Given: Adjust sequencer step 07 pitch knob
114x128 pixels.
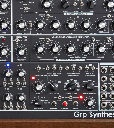Looking at the screenshot, I should [x=8, y=74].
